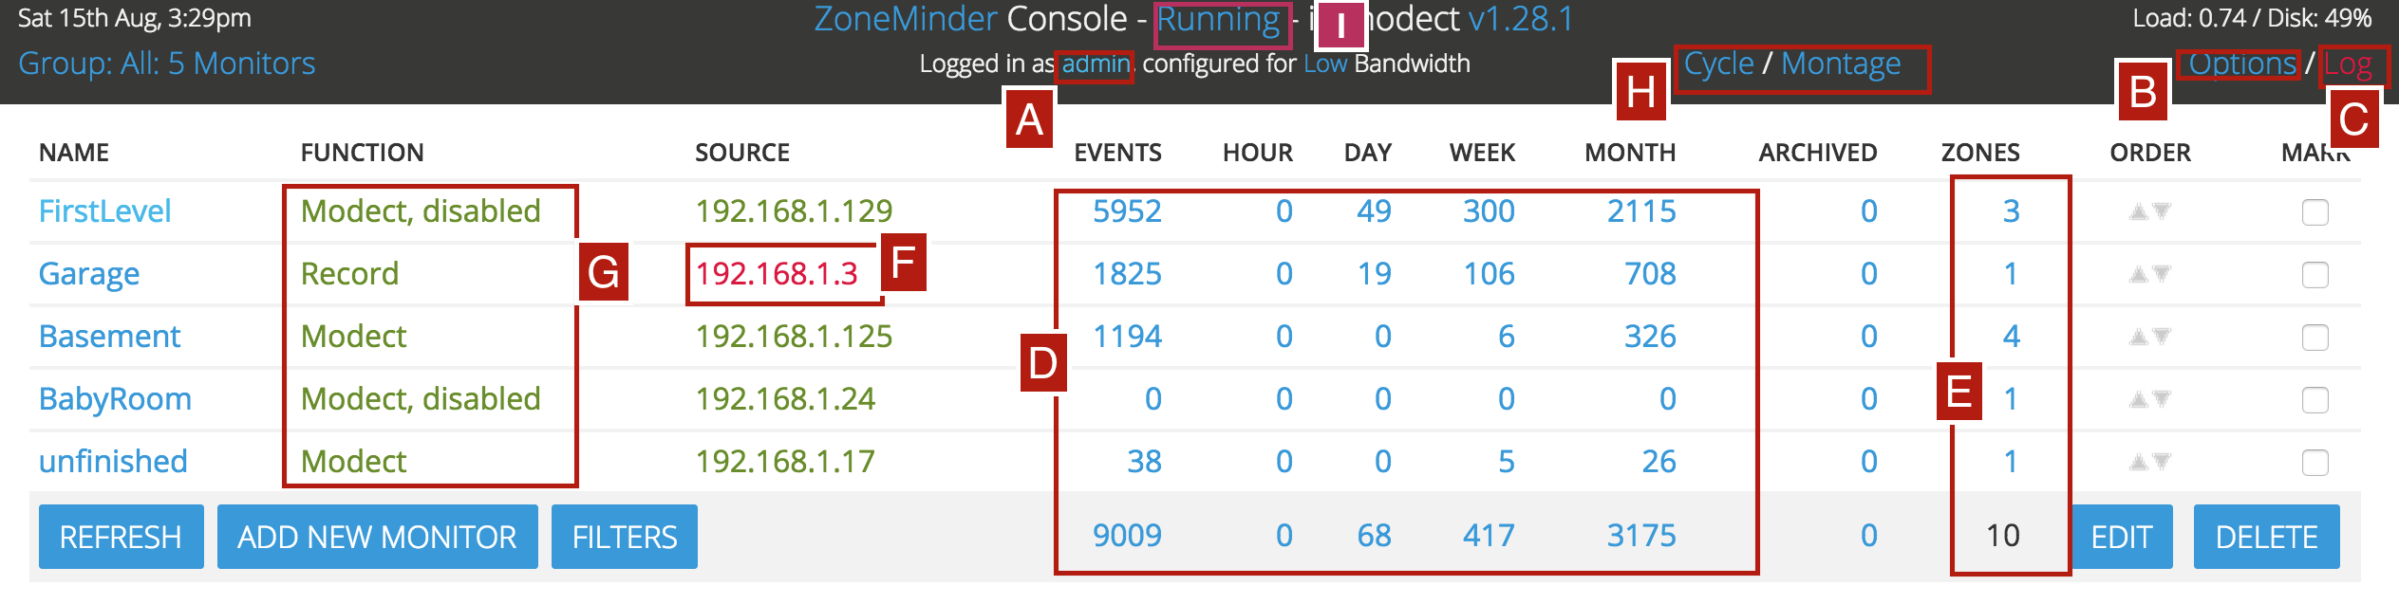The image size is (2399, 604).
Task: Open the red source 192.168.1.3
Action: (777, 274)
